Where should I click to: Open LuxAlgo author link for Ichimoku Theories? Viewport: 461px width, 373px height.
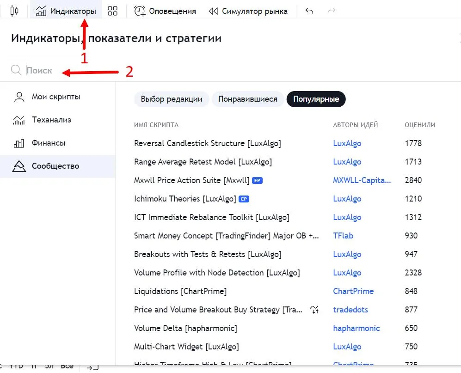point(347,199)
